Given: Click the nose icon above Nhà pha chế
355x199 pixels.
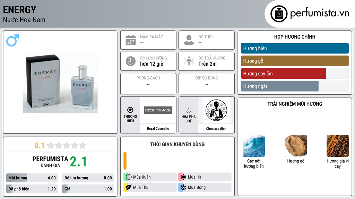Looking at the screenshot, I should [x=188, y=110].
